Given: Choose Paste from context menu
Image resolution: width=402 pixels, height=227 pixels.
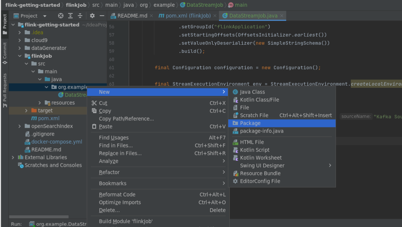Looking at the screenshot, I should pos(158,126).
